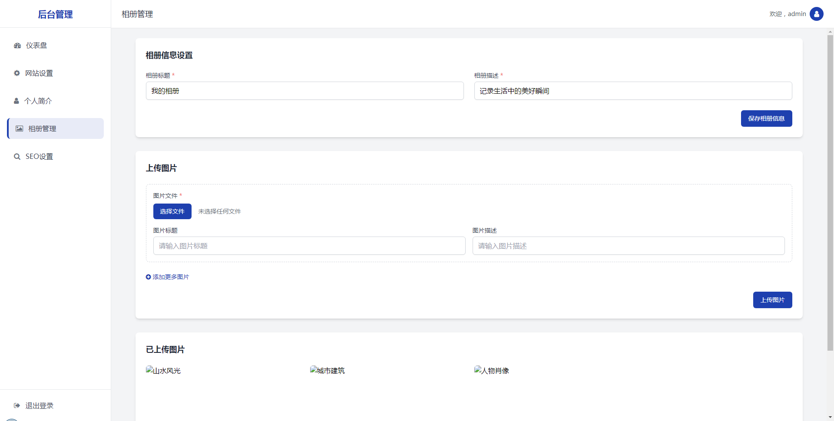Click into the 图片描述 text box
Viewport: 834px width, 421px height.
coord(629,246)
